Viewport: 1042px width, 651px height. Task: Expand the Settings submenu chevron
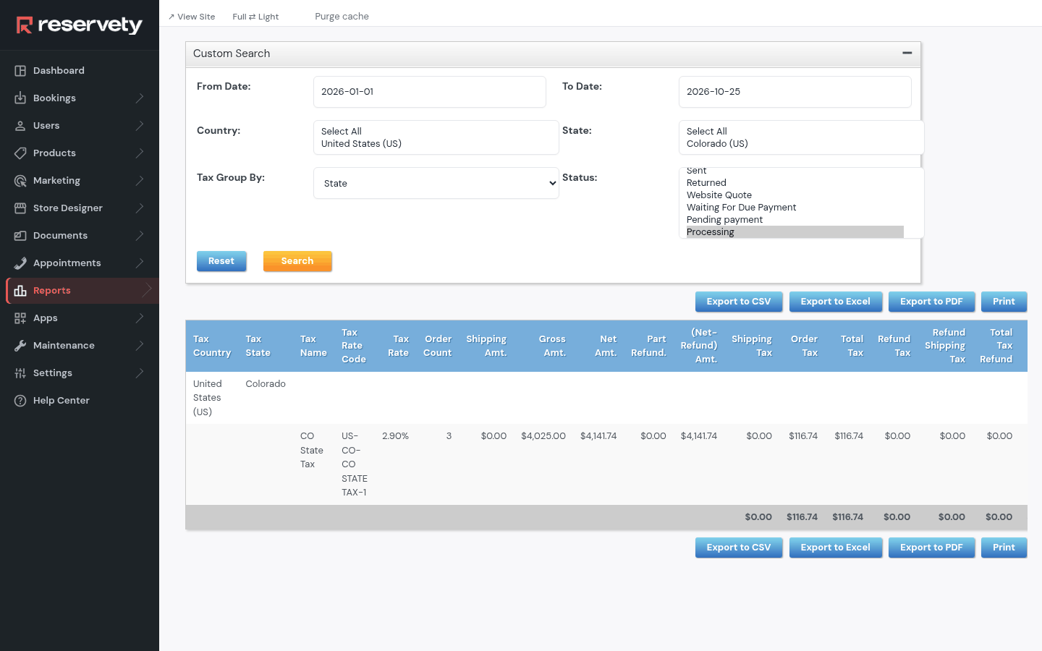(x=140, y=373)
